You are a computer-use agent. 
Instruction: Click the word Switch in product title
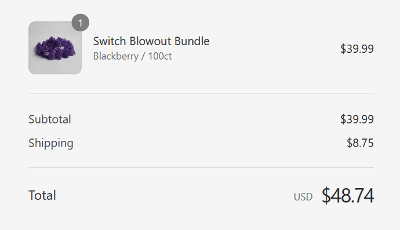coord(110,41)
